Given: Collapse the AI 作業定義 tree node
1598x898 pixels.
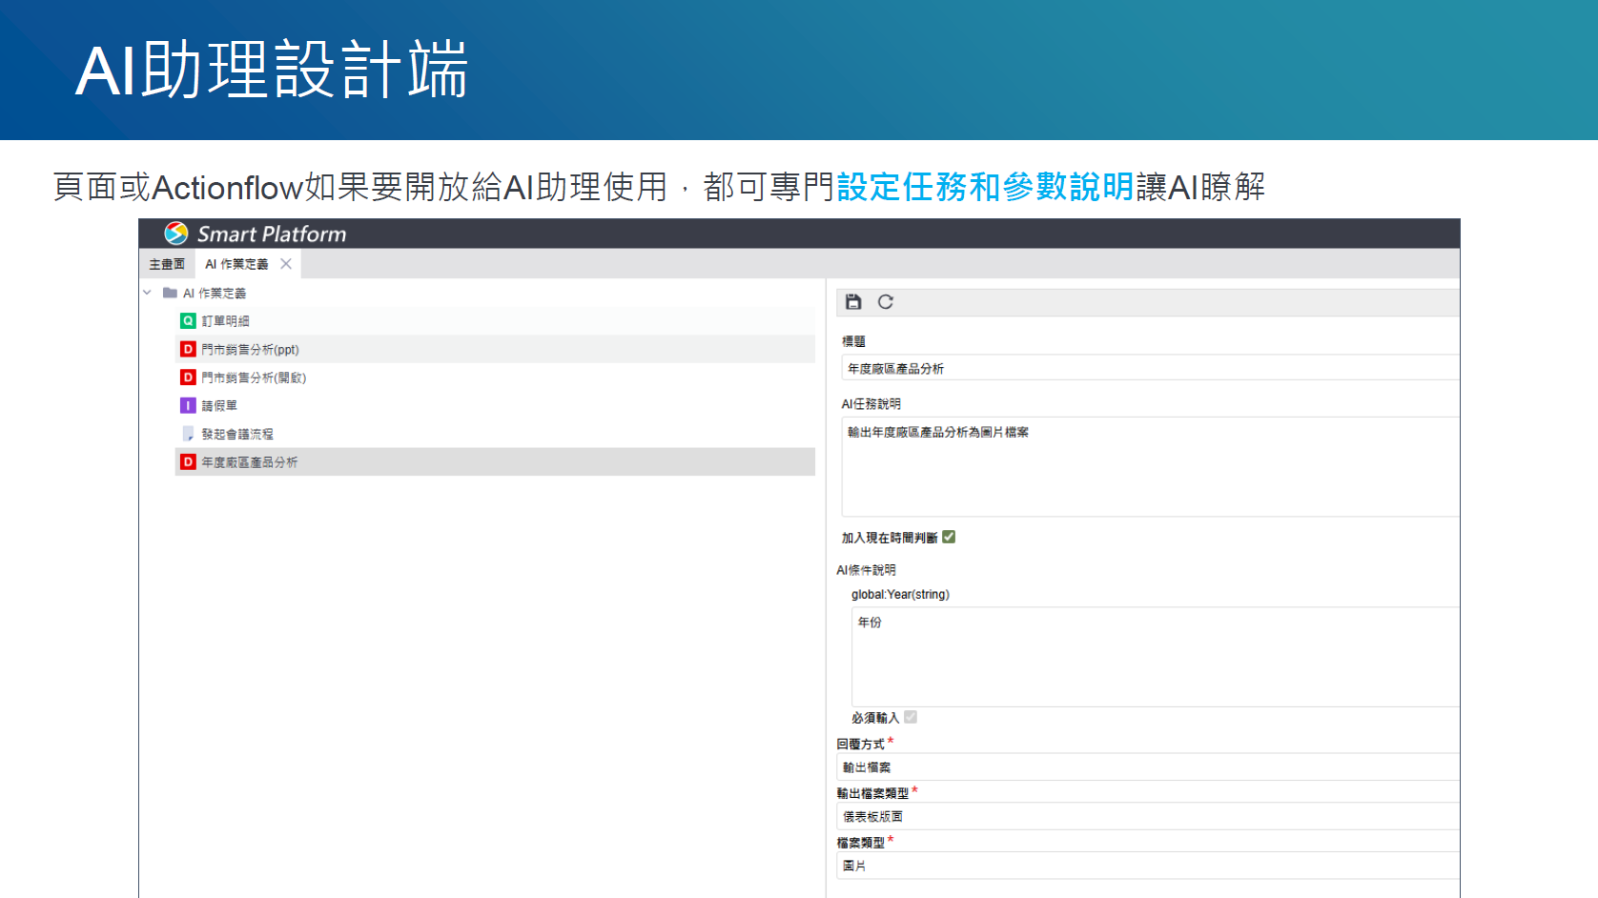Looking at the screenshot, I should click(x=147, y=293).
